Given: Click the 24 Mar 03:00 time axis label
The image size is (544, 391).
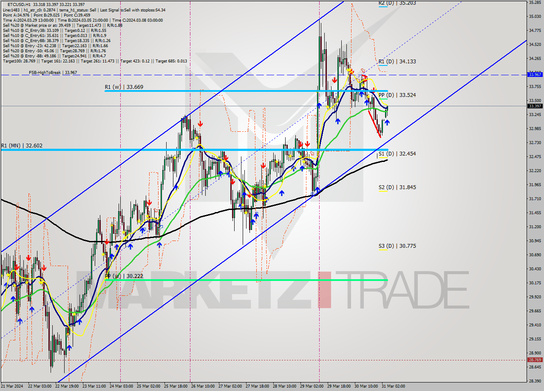Looking at the screenshot, I should click(x=121, y=386).
